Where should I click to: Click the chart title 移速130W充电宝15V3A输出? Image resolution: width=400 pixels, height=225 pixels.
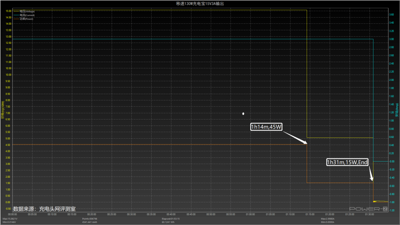200,4
